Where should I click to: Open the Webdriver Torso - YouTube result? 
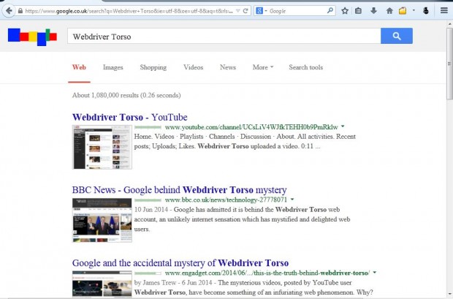pos(129,117)
